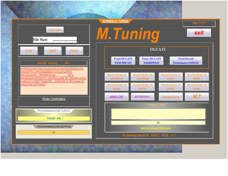228x176 pixels.
Task: Click the Marelli Tuning.........MR label
Action: 54,63
